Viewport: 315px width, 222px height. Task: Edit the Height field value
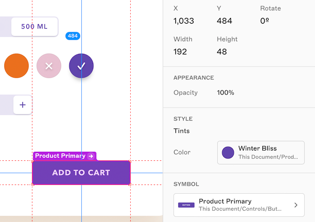coord(222,51)
